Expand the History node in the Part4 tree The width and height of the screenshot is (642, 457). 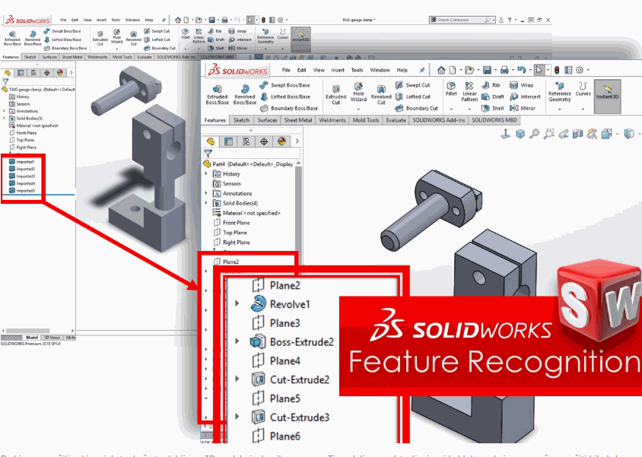point(206,174)
